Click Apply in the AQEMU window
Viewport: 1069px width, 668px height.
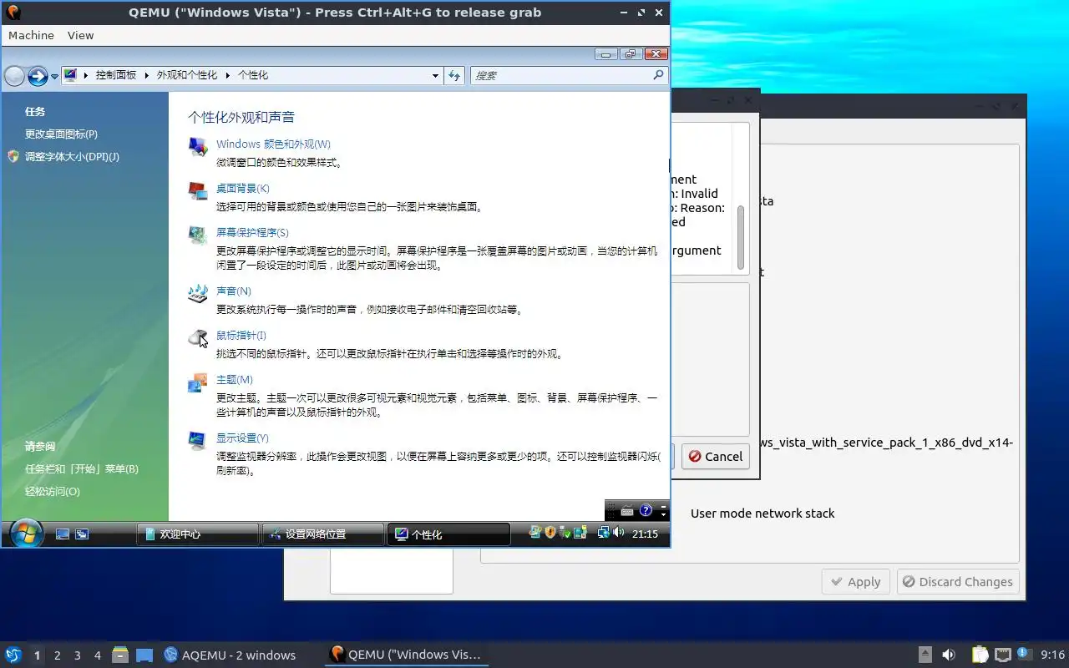click(x=856, y=582)
